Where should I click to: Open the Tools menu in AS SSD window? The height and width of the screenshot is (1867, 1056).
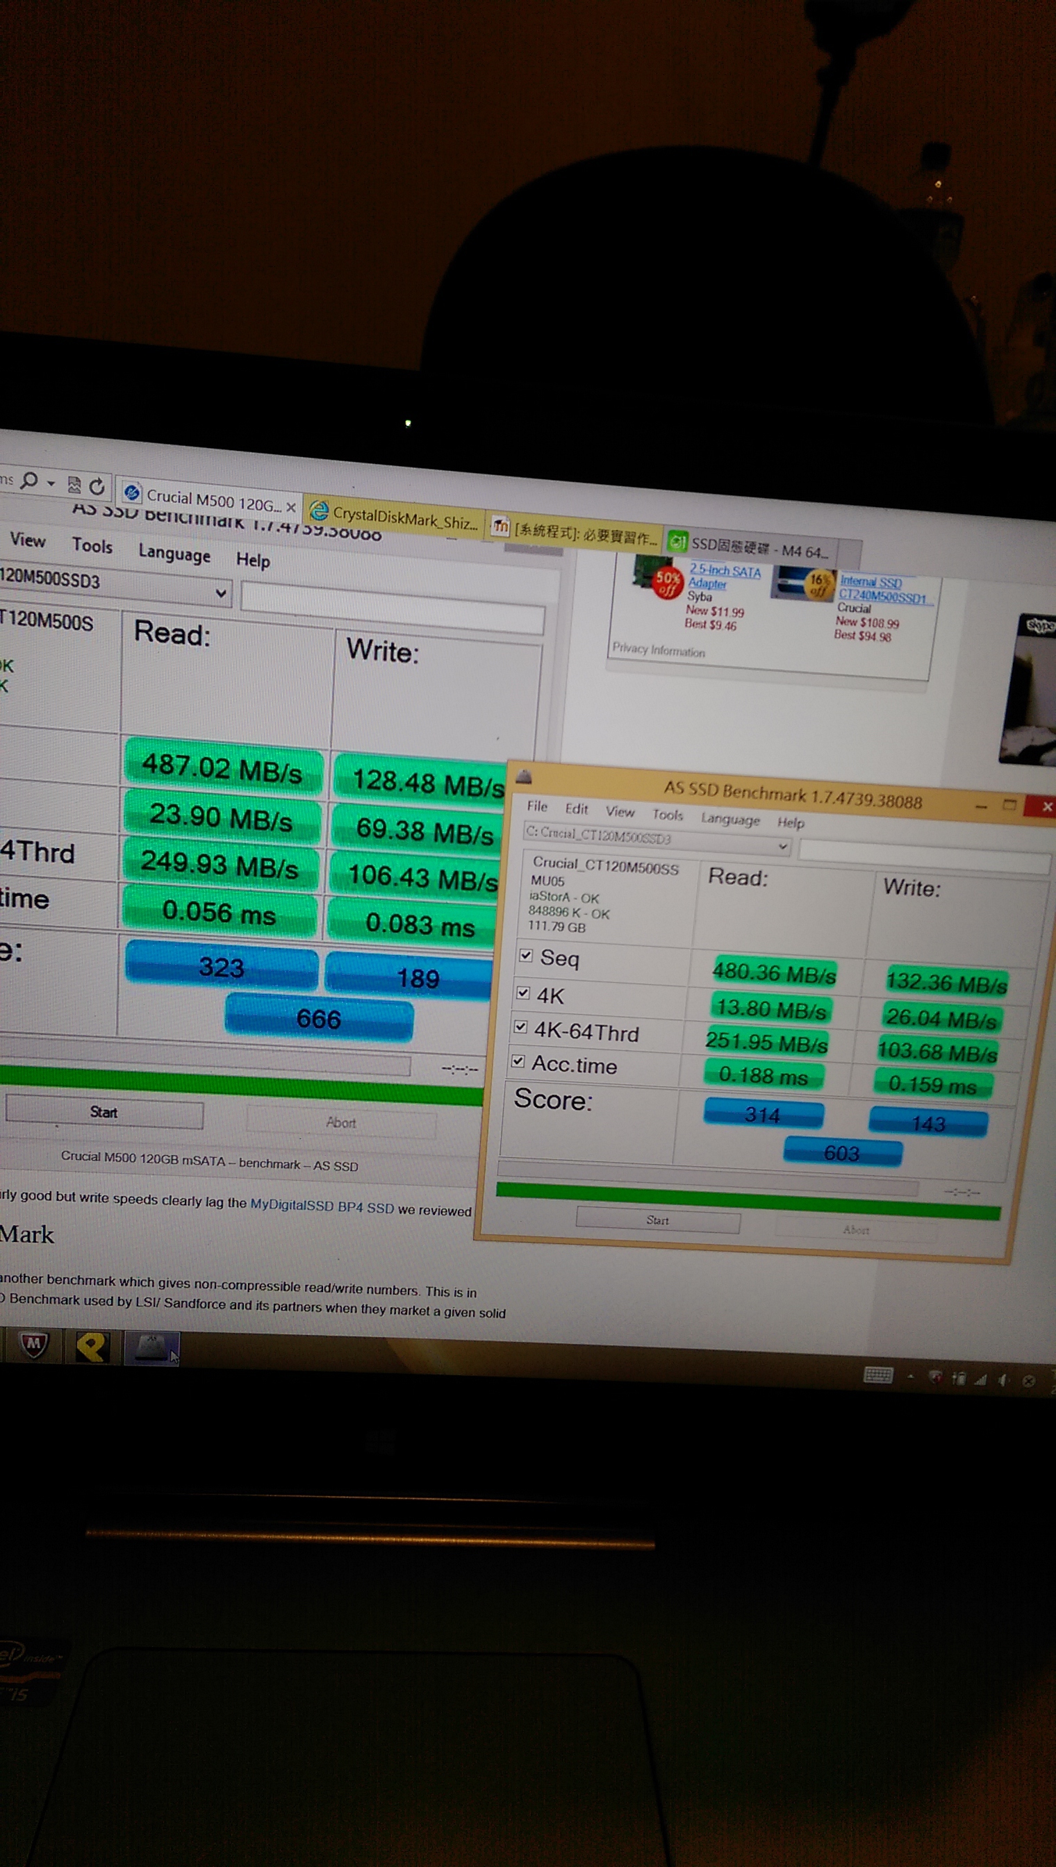click(x=667, y=814)
